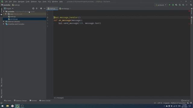
Task: Click the profiler run icon in toolbar
Action: 180,5
